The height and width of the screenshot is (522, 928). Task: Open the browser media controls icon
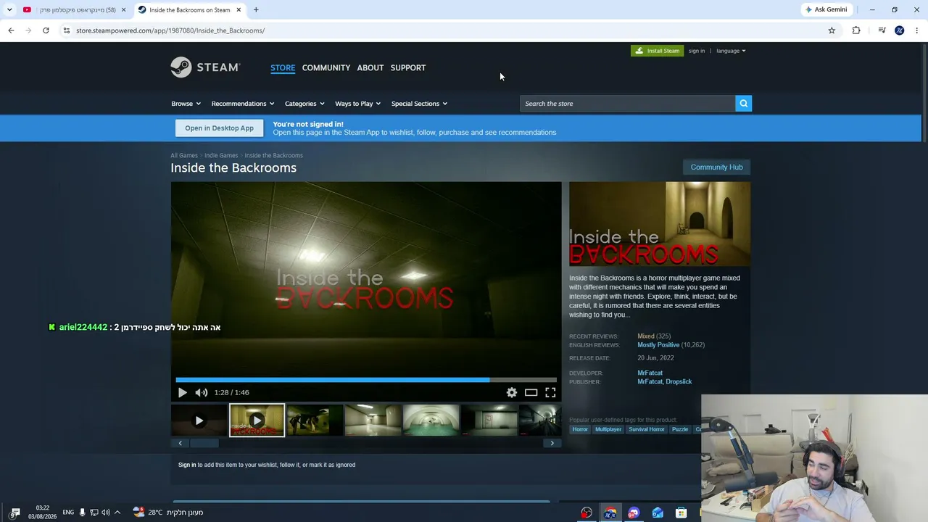point(882,30)
